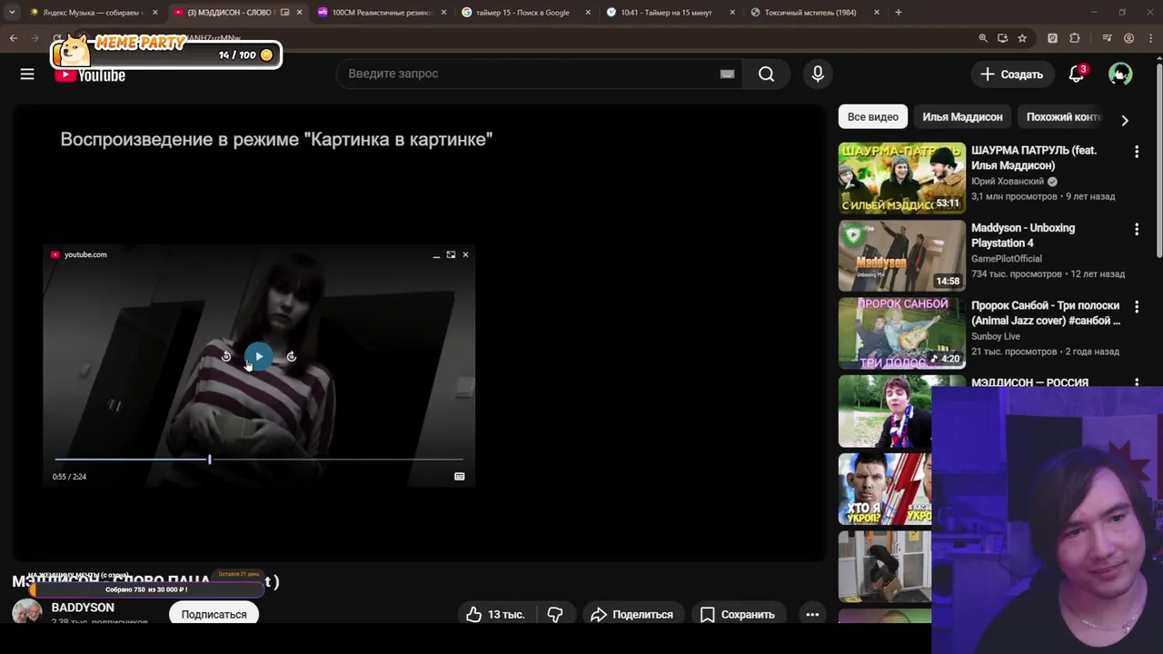Open options menu for Пророк Санбой video
1163x654 pixels.
[1136, 308]
